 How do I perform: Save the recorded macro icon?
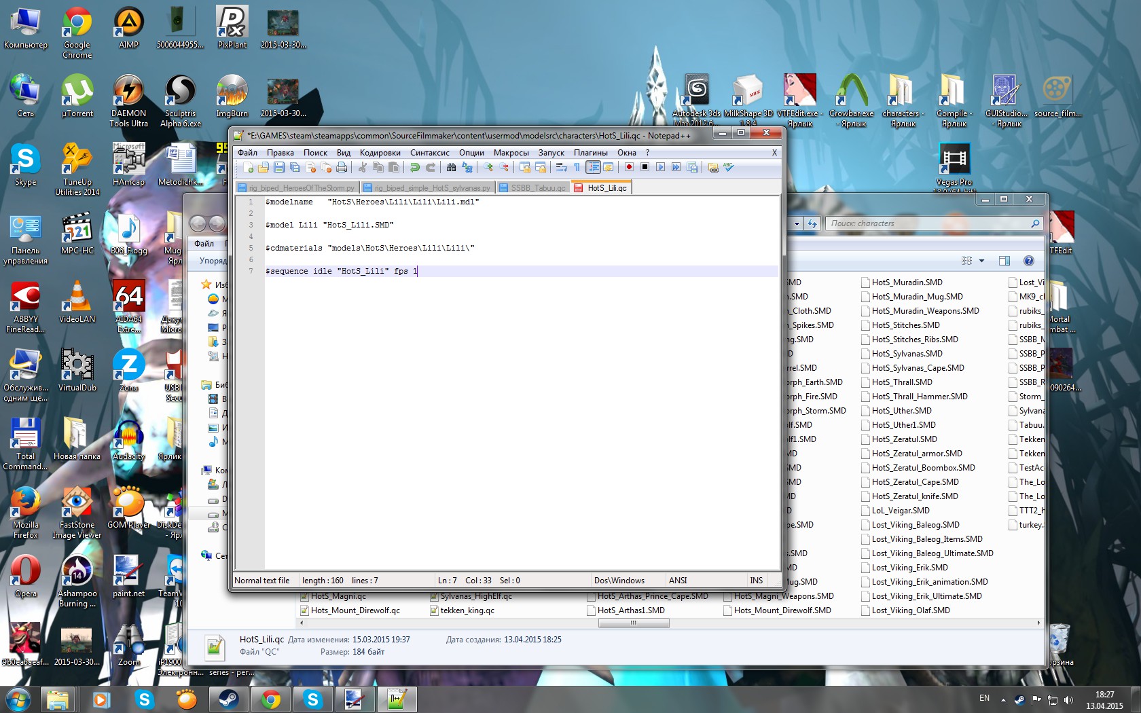click(x=692, y=167)
